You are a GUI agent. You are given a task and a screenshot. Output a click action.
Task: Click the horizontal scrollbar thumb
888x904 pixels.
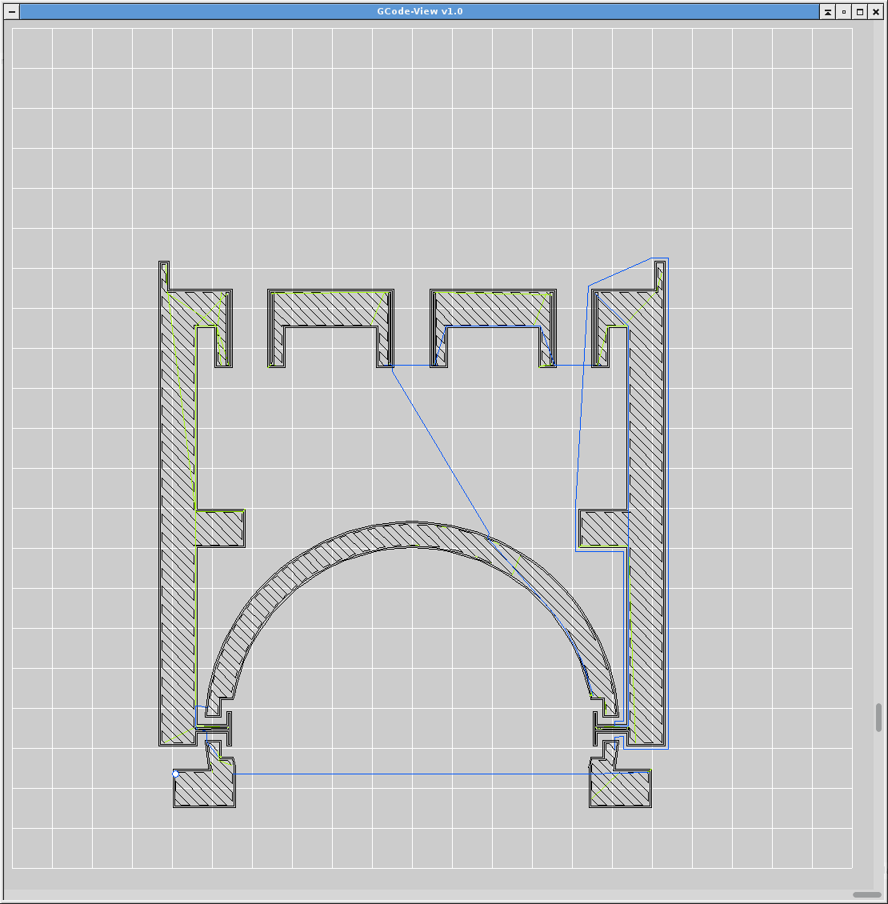tap(866, 894)
